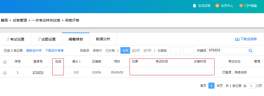Click the 会员中心 crown icon
Image resolution: width=264 pixels, height=96 pixels.
point(217,6)
